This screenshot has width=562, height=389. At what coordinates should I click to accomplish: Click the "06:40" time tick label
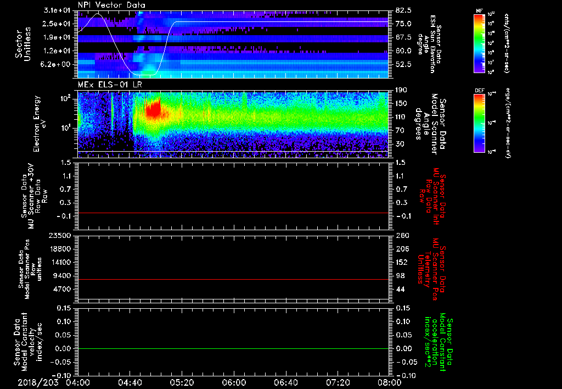point(285,382)
